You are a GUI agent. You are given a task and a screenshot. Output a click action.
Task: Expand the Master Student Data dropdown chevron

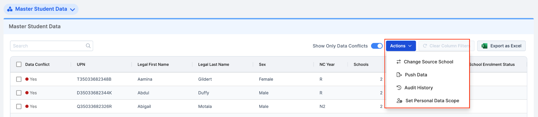point(72,9)
